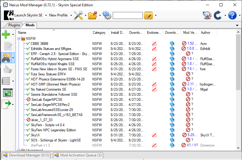Screen dimensions: 242x160
Task: Sort the list by the Name column header
Action: (x=53, y=33)
